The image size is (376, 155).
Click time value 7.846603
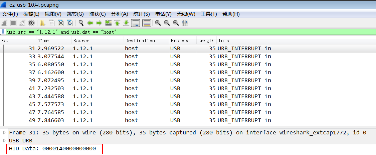[51, 120]
